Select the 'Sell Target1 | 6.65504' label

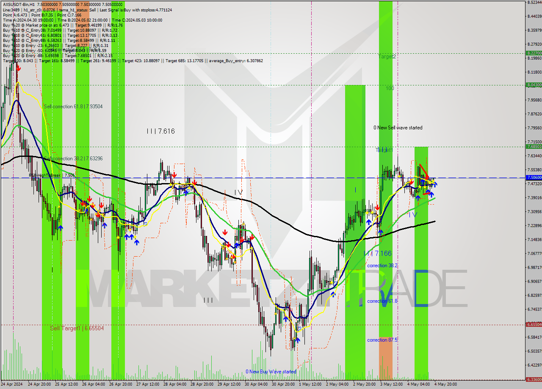[x=77, y=328]
